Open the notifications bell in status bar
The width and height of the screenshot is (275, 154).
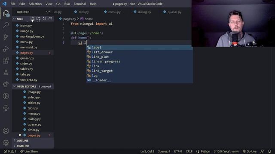pos(269,151)
